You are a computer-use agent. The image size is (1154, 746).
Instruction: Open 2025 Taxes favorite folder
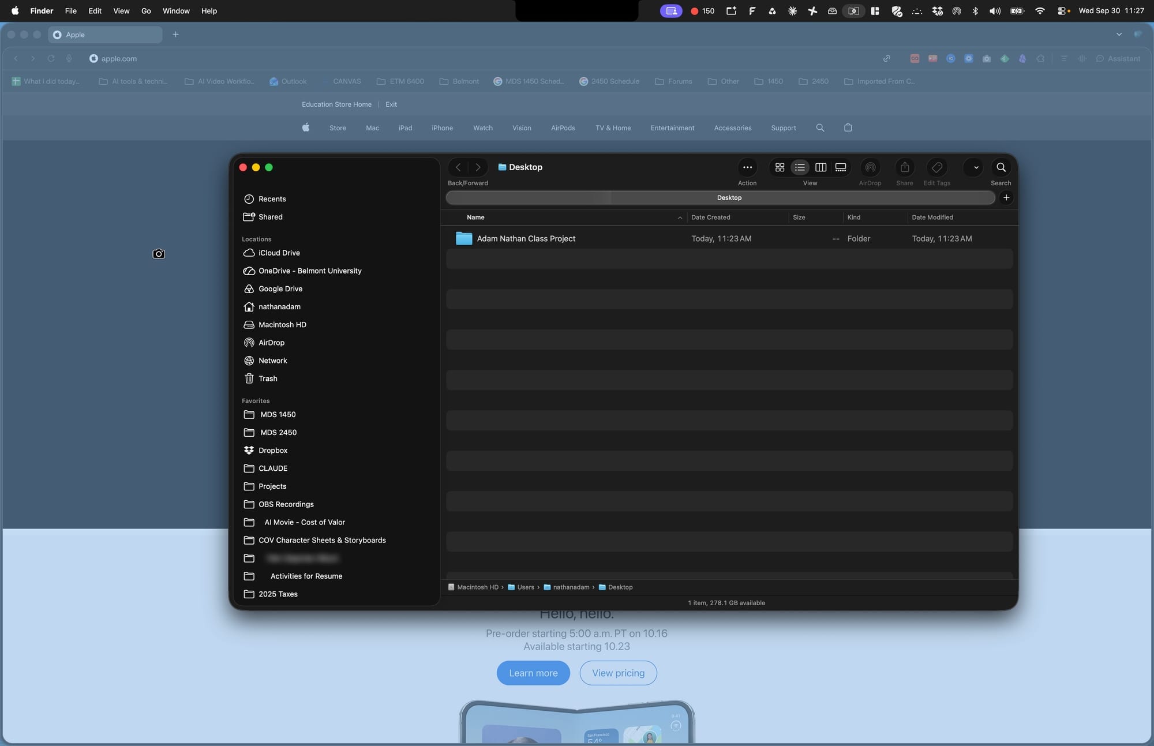point(278,594)
